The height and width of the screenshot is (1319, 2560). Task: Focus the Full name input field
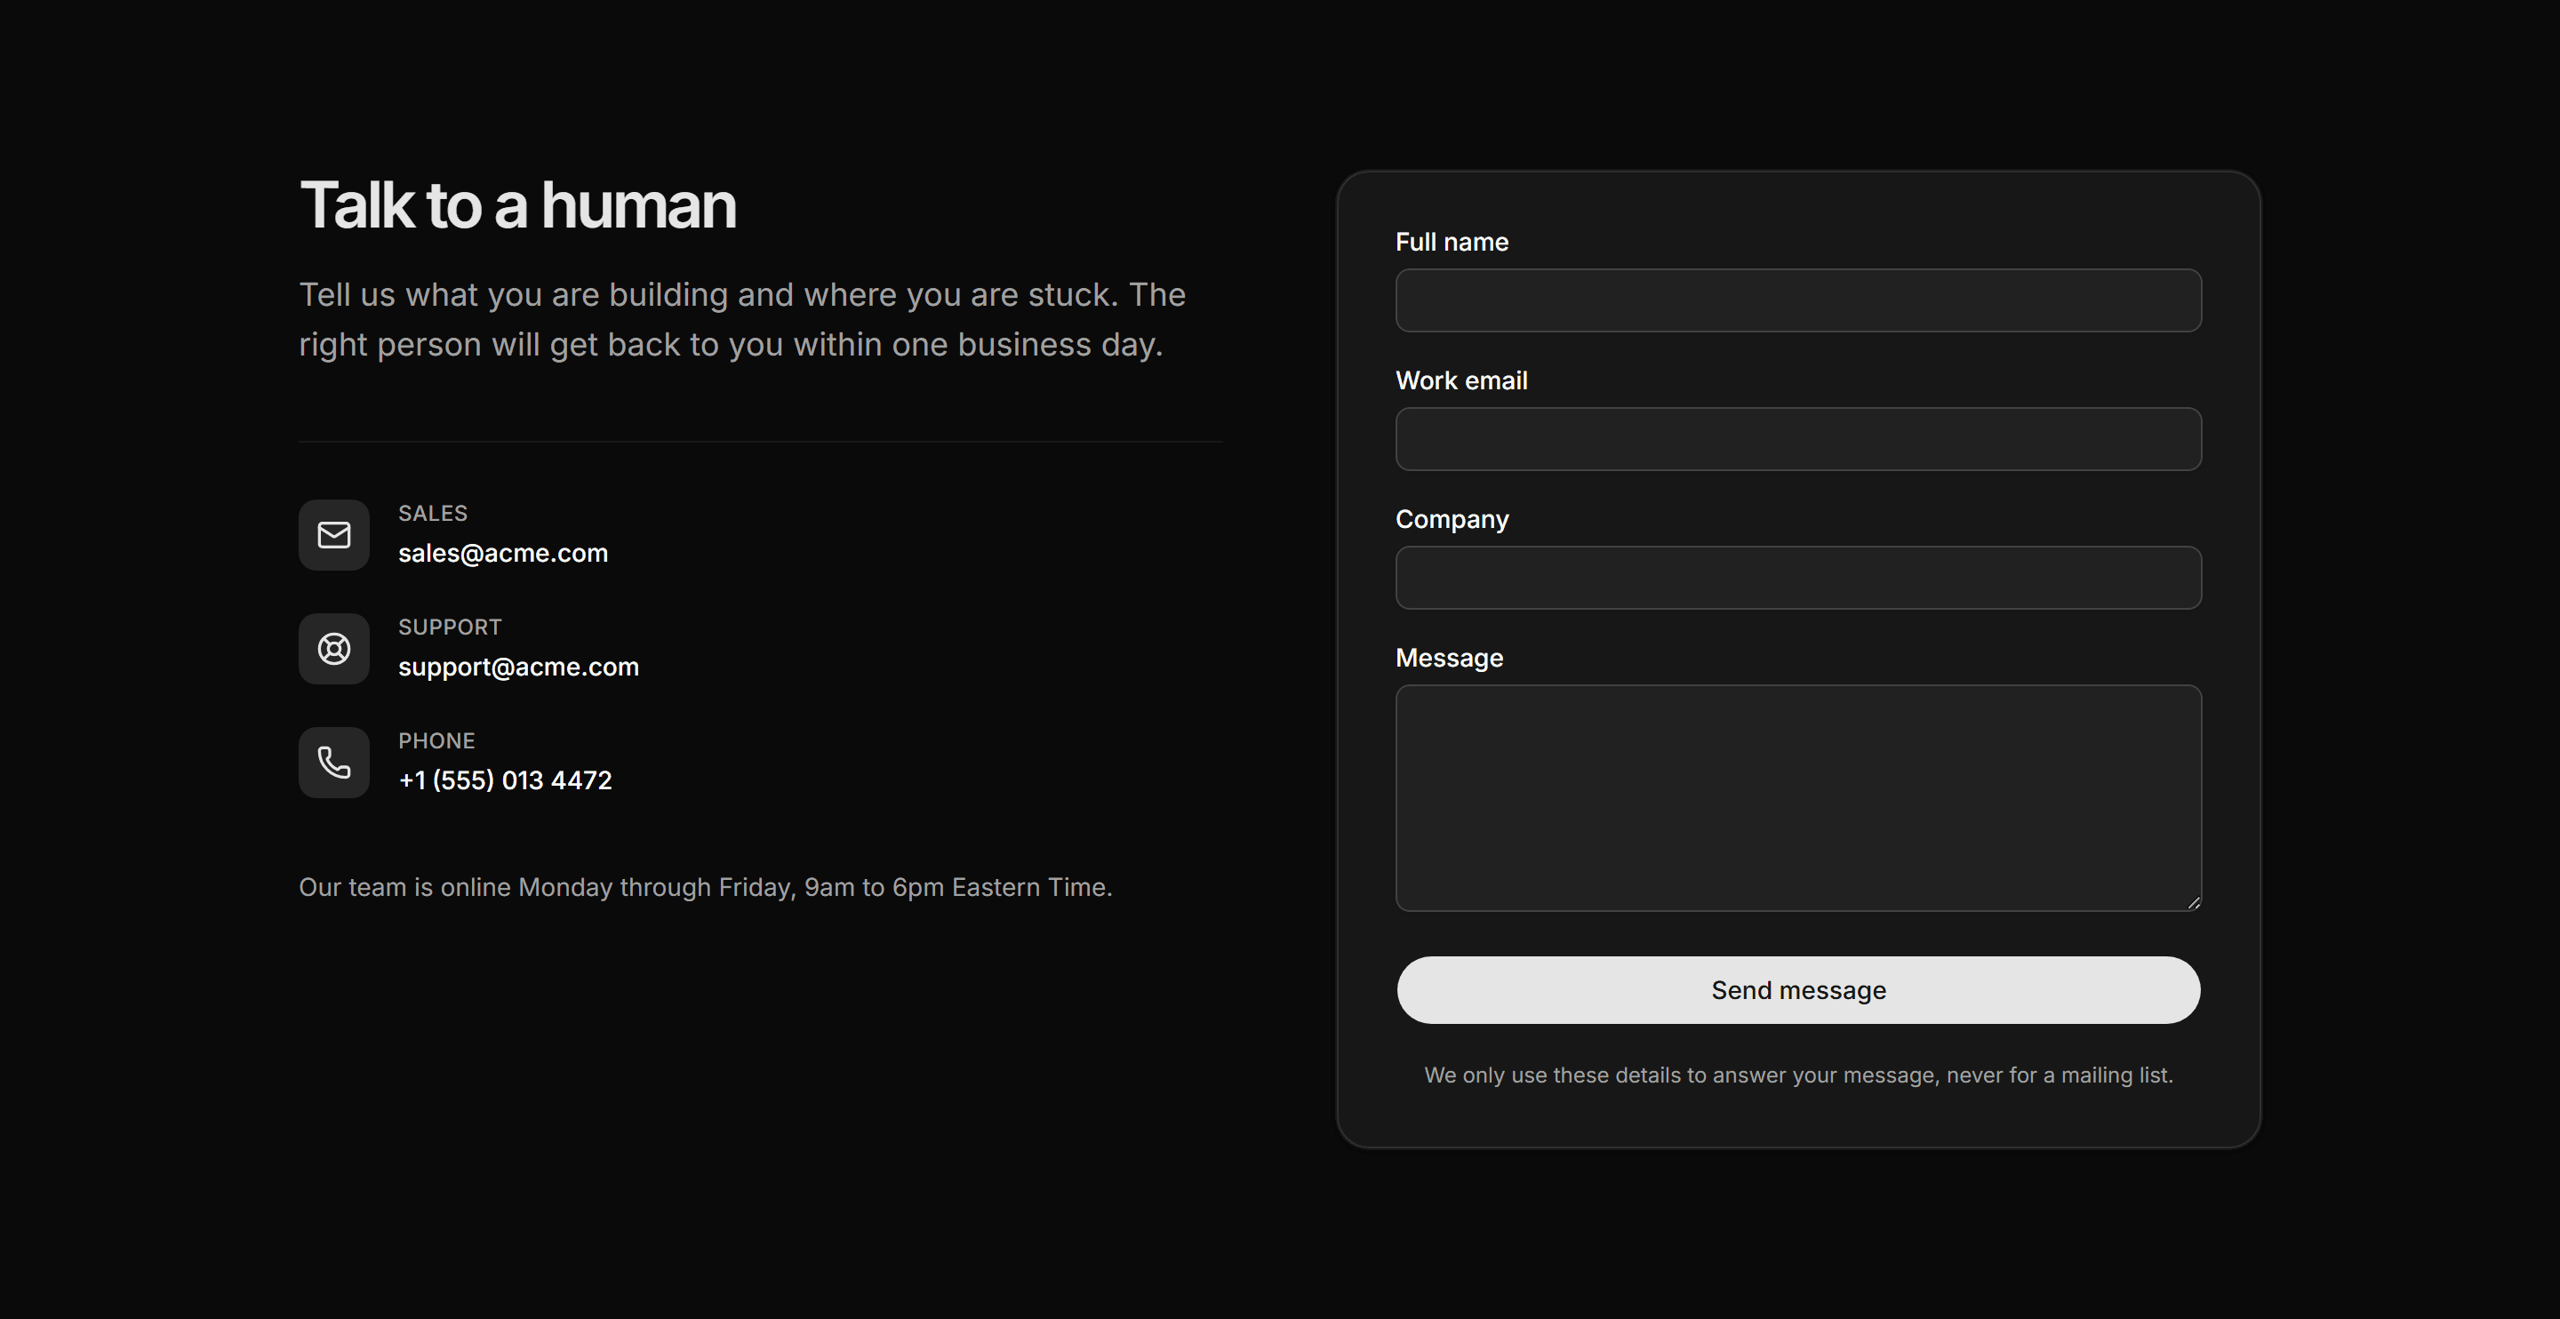[1799, 300]
